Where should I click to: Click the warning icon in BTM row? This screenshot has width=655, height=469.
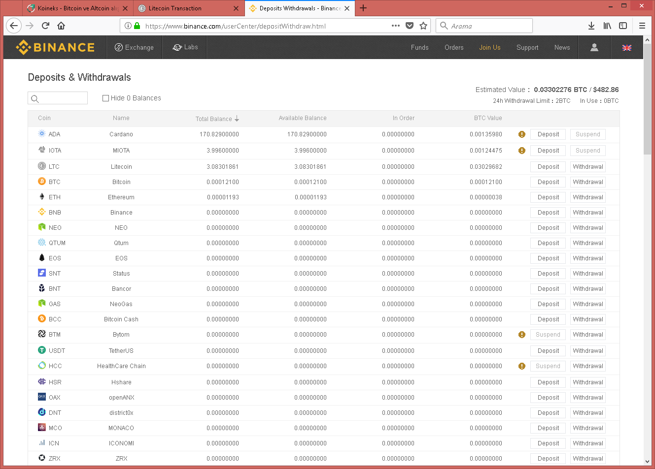tap(522, 335)
